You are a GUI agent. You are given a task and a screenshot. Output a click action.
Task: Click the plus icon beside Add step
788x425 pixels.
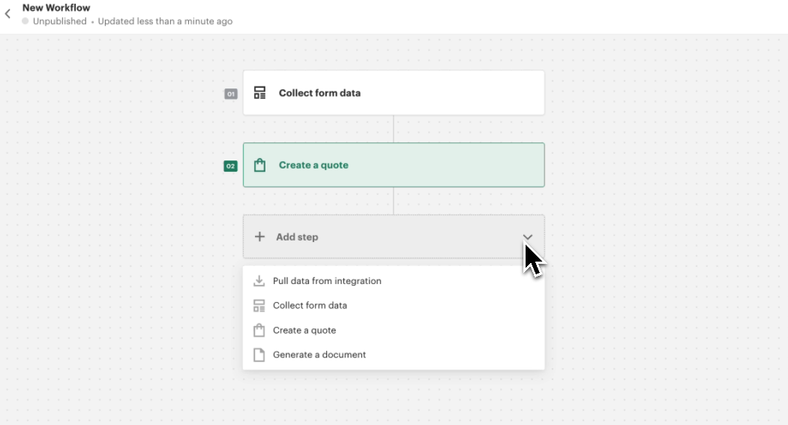click(x=259, y=237)
